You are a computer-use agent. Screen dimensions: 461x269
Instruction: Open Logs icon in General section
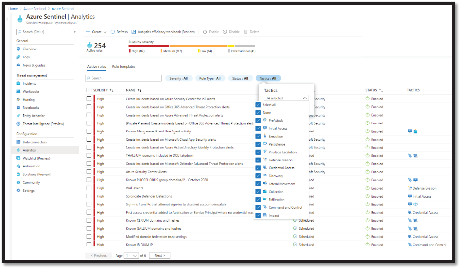[18, 57]
